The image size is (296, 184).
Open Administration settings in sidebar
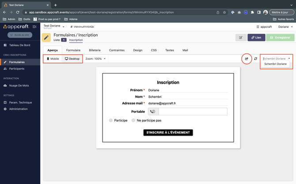18,109
